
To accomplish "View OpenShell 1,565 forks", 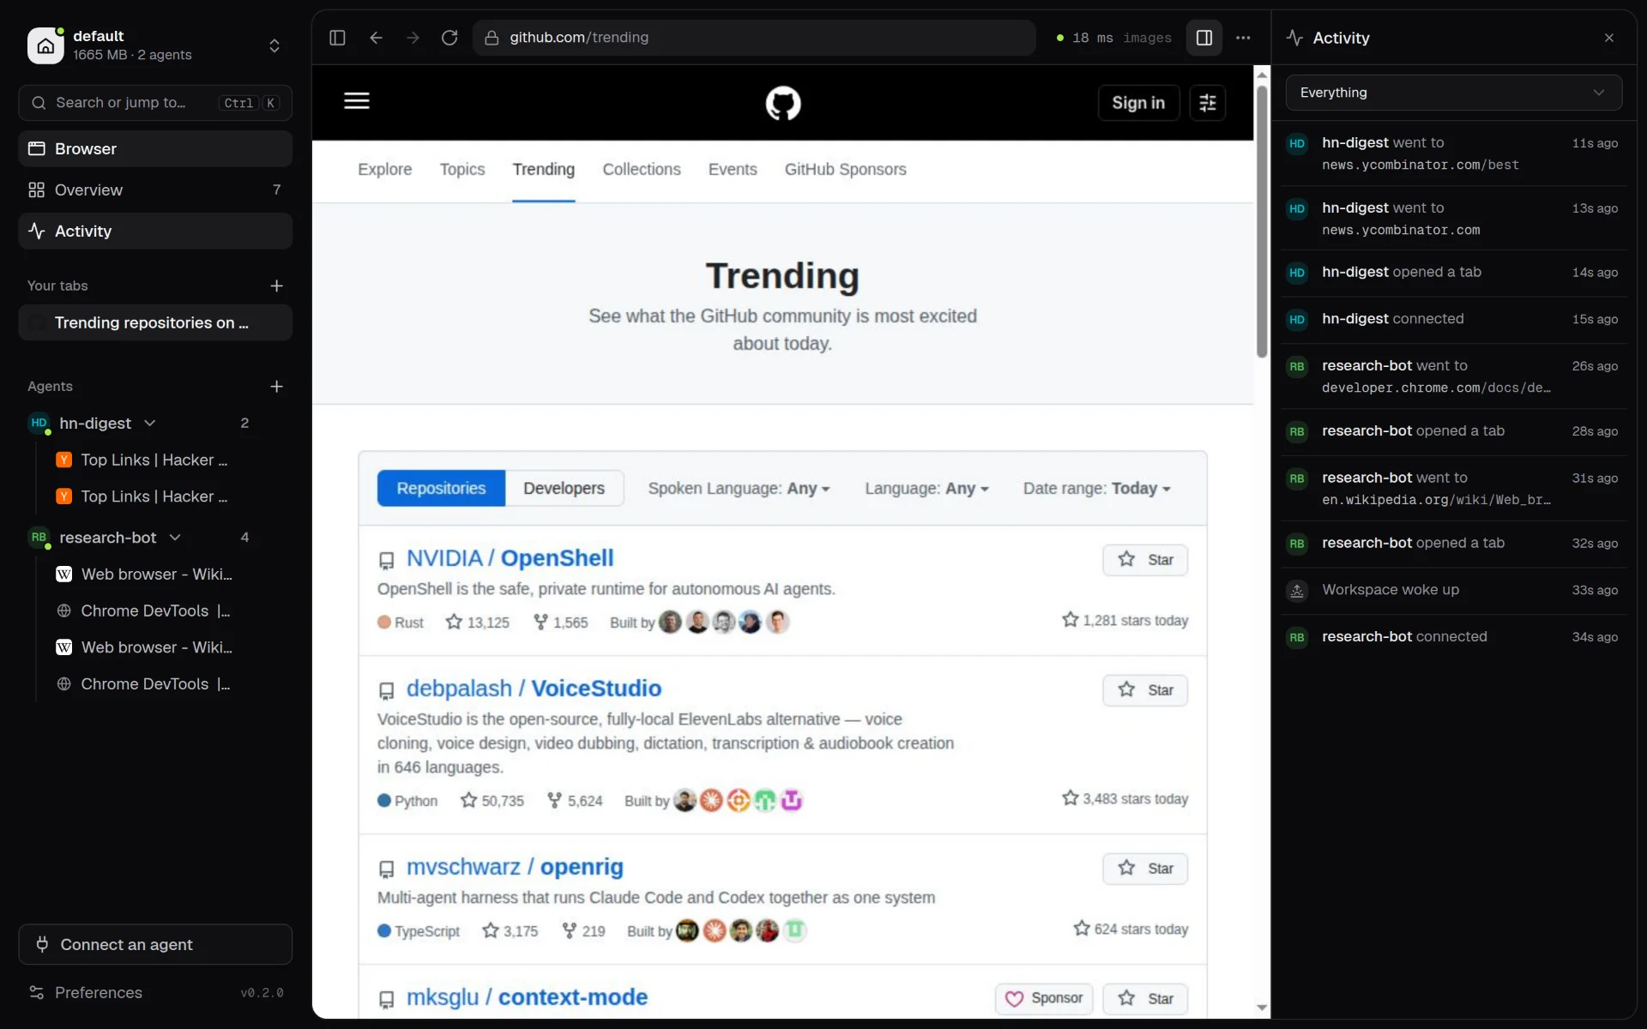I will coord(561,623).
